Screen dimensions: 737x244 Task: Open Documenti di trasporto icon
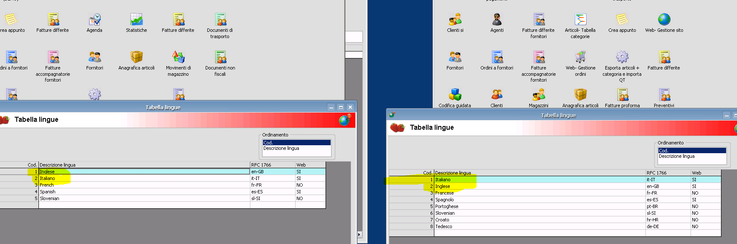pyautogui.click(x=220, y=20)
